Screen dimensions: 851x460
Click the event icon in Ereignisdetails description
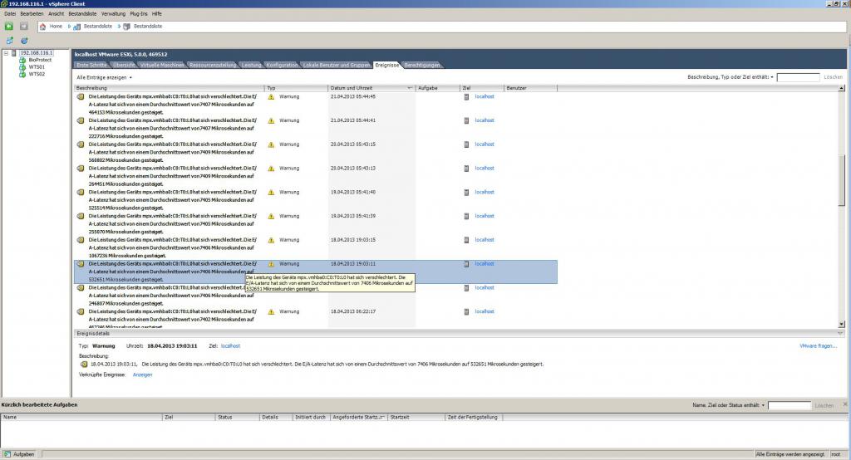84,365
